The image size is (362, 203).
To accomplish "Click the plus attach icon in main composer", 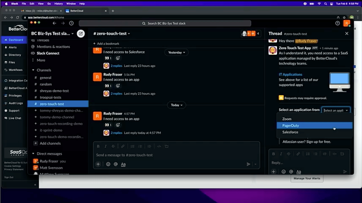I will [x=98, y=164].
